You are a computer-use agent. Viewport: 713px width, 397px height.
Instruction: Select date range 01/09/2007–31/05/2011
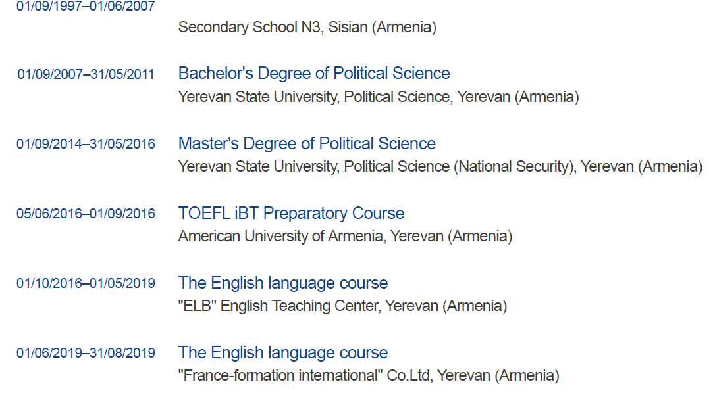coord(86,74)
